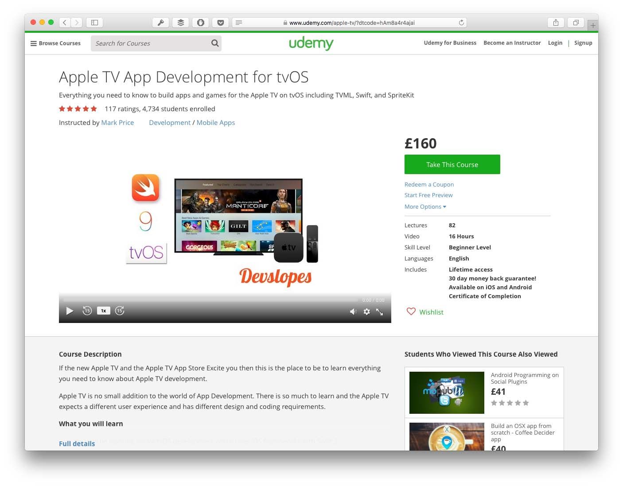Image resolution: width=623 pixels, height=486 pixels.
Task: Select Udemy for Business in the header
Action: (x=450, y=43)
